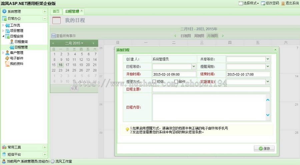Screen dimensions: 300x165
Task: Click the 我的日程 calendar icon
Action: (56, 20)
